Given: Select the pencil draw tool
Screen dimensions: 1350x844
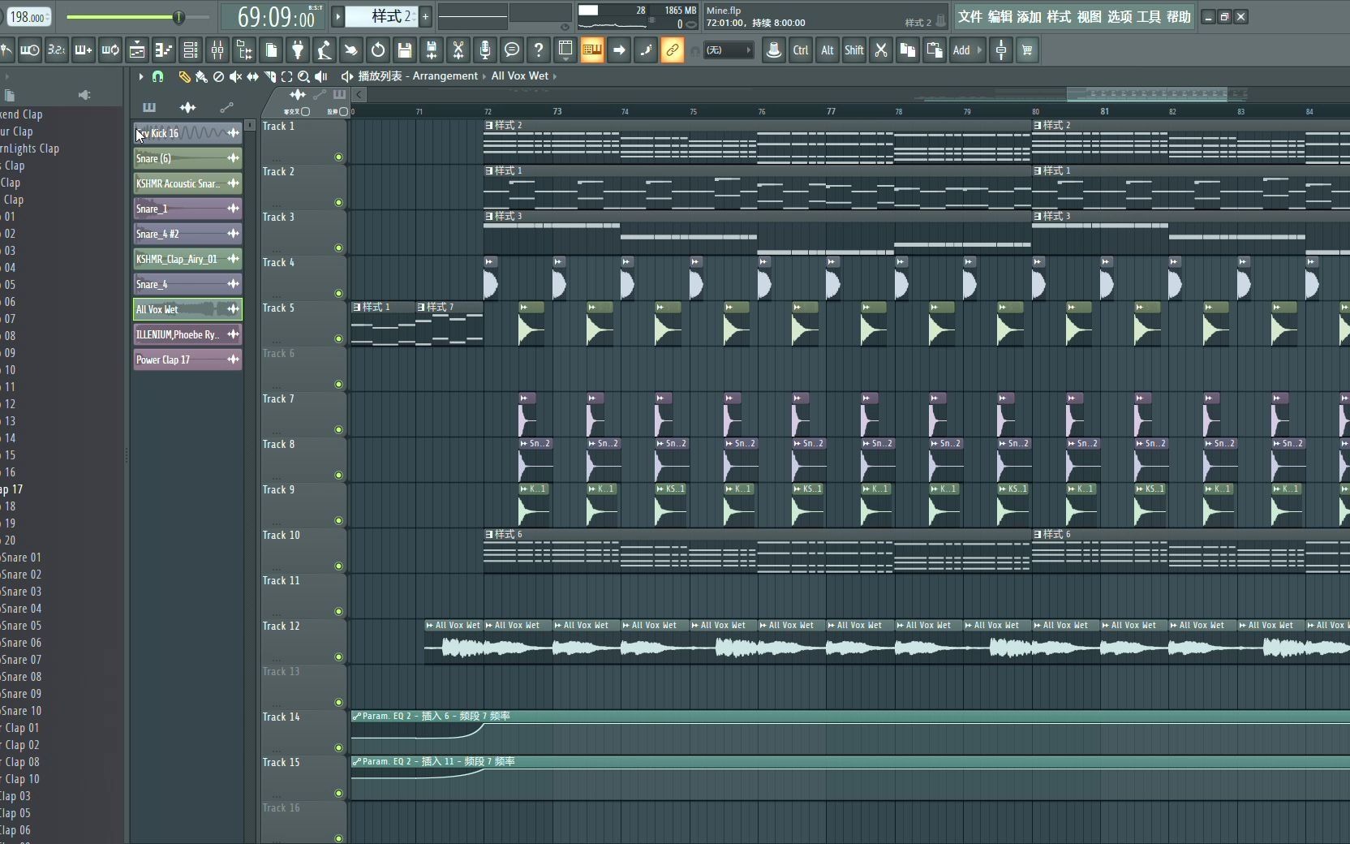Looking at the screenshot, I should pos(184,76).
